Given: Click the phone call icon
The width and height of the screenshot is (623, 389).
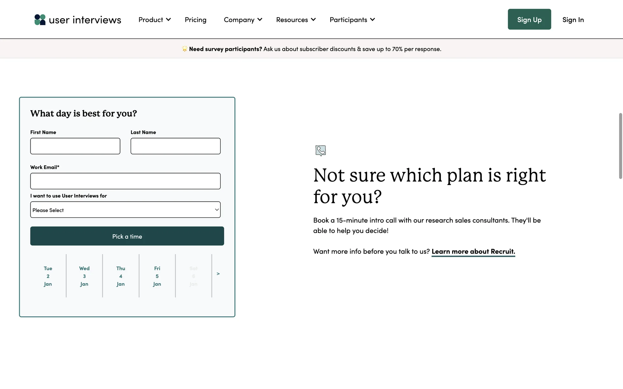Looking at the screenshot, I should pyautogui.click(x=321, y=150).
